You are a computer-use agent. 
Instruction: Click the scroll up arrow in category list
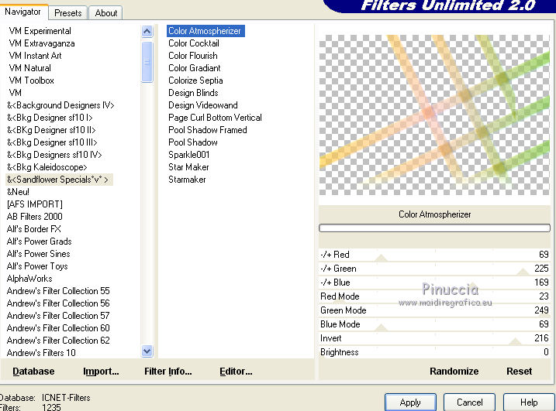coord(147,32)
